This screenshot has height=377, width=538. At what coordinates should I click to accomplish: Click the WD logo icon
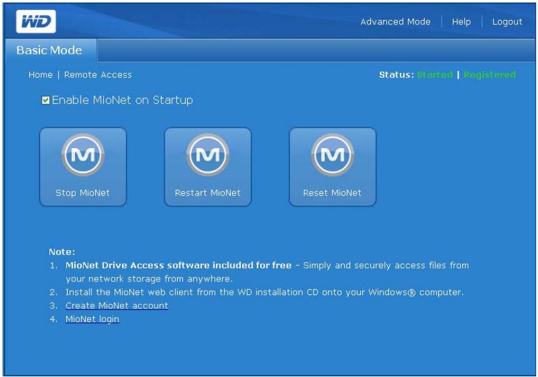(x=36, y=22)
